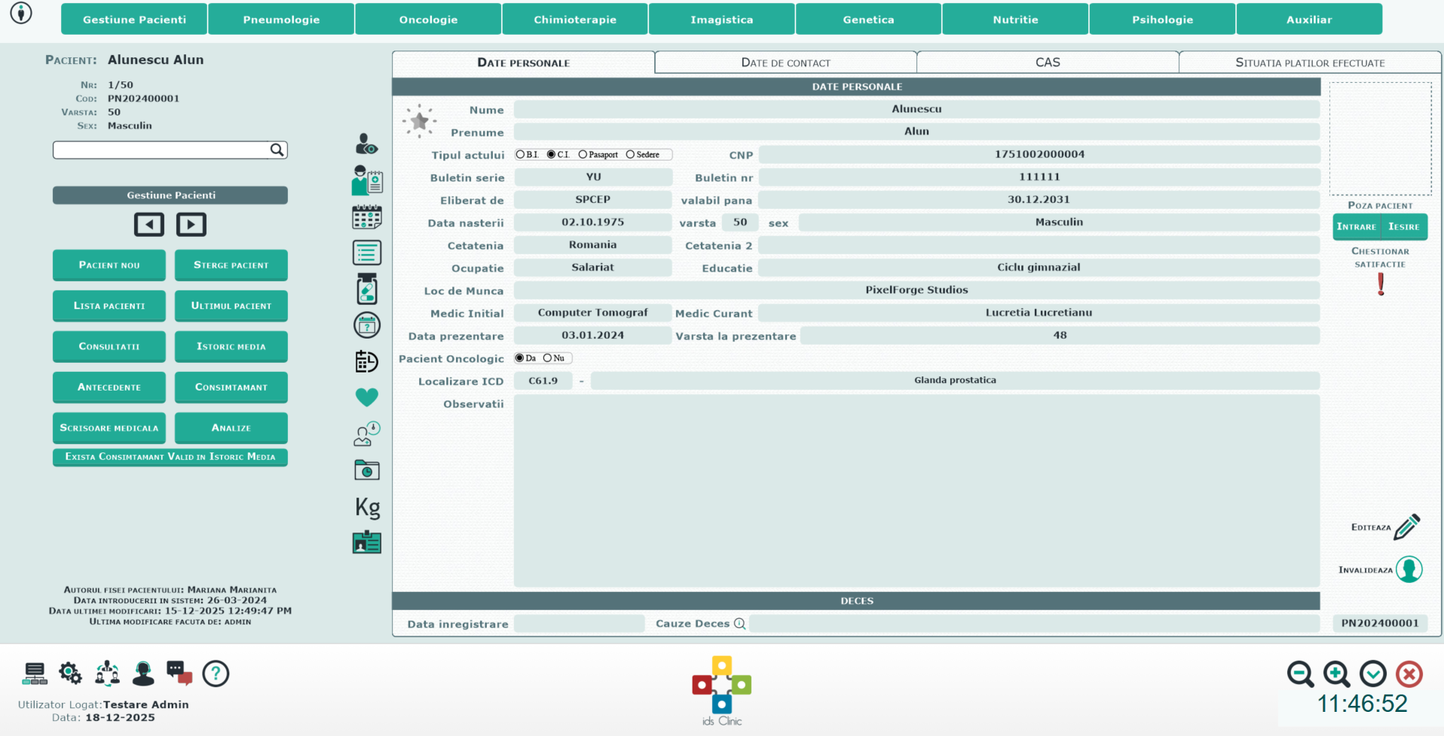Viewport: 1444px width, 736px height.
Task: Select the Pasaport document type radio
Action: click(x=583, y=155)
